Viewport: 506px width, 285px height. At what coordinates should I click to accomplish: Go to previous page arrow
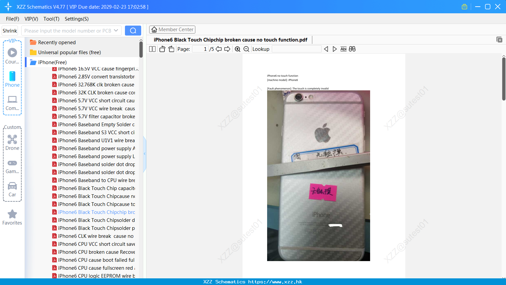click(x=219, y=49)
